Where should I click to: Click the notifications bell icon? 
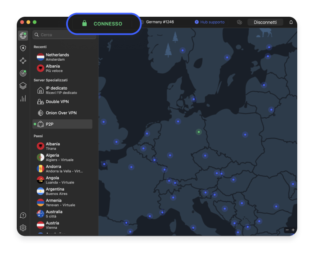[x=291, y=22]
